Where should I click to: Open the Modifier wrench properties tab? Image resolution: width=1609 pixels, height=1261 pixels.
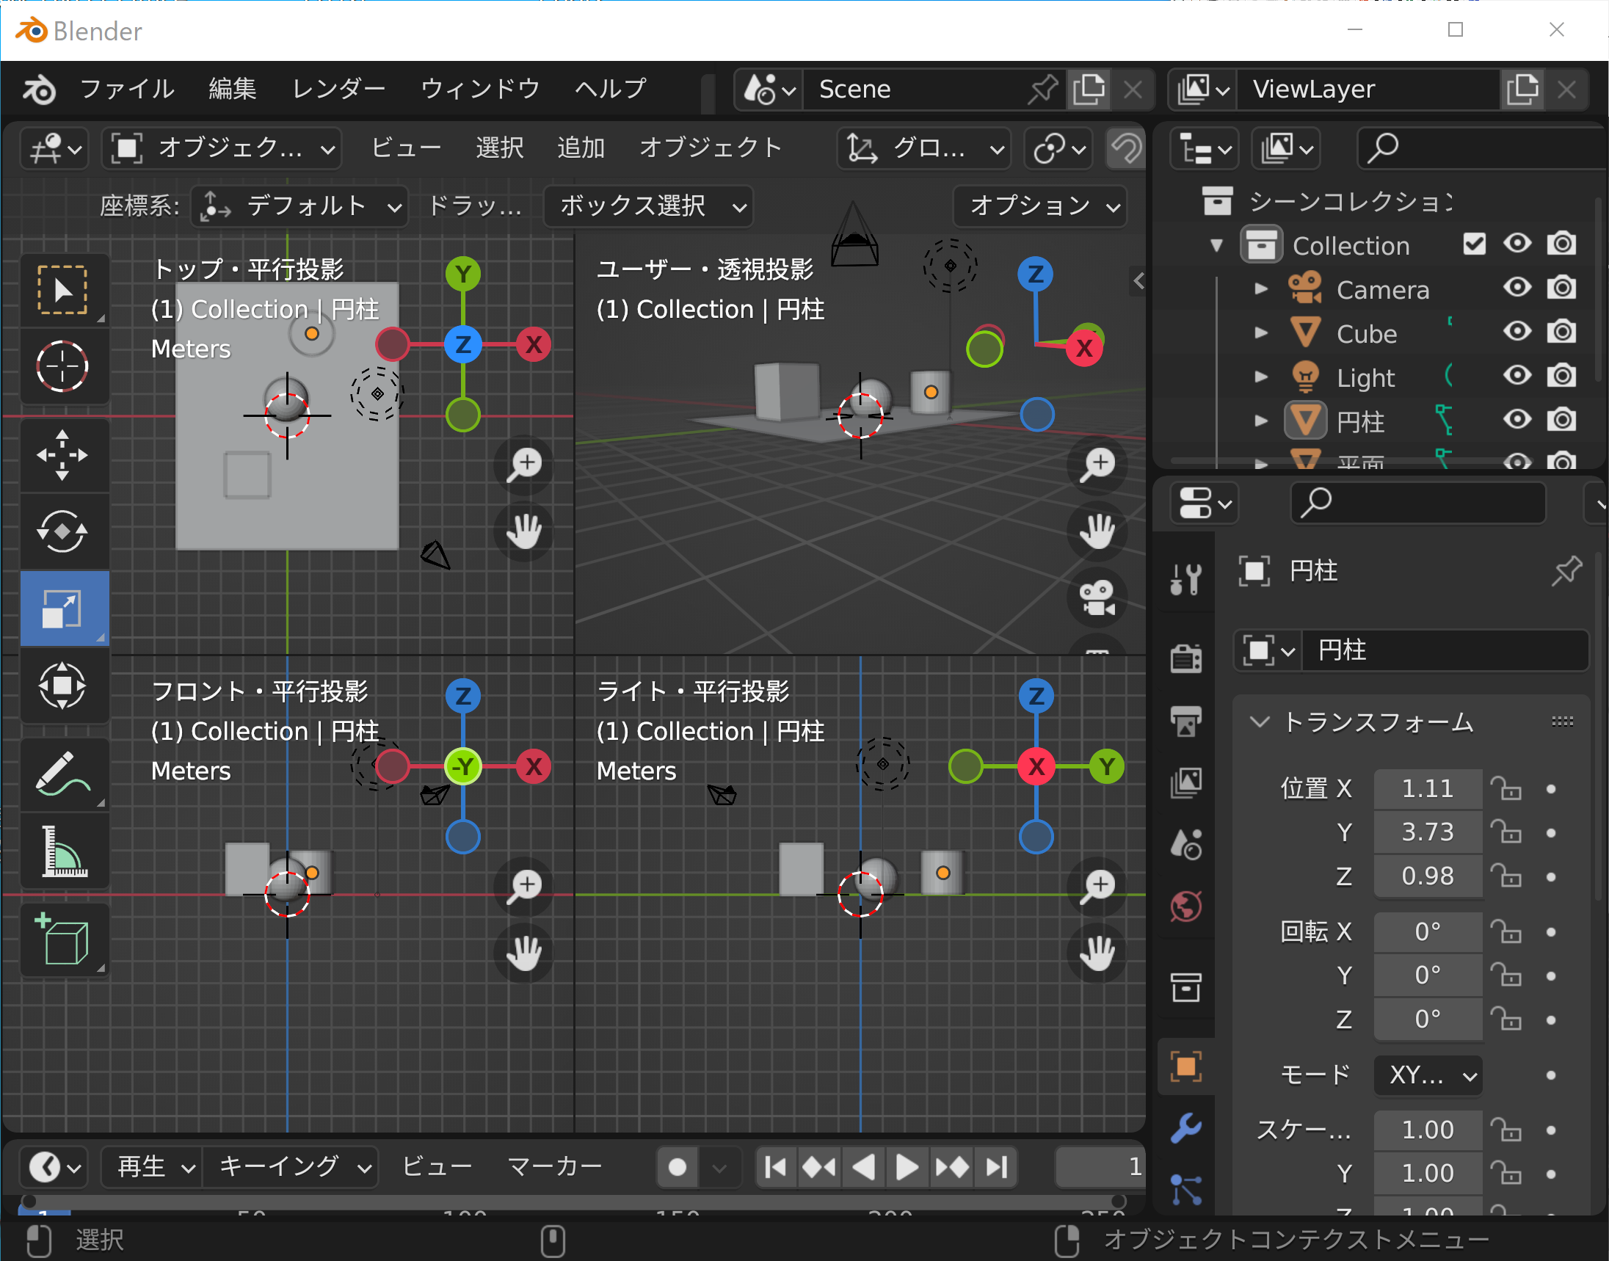[1186, 1127]
